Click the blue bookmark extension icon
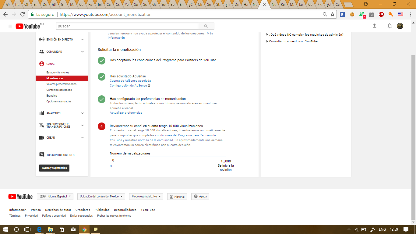Image resolution: width=416 pixels, height=234 pixels. [x=342, y=14]
